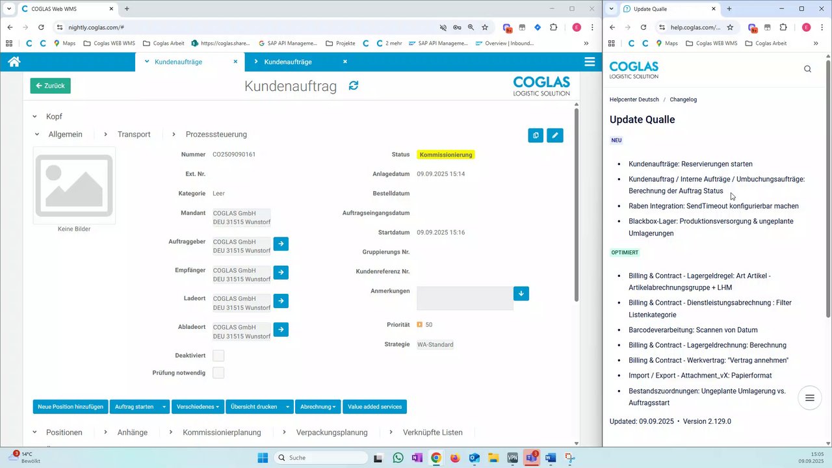832x468 pixels.
Task: Open the Verschiedenes dropdown
Action: click(198, 407)
